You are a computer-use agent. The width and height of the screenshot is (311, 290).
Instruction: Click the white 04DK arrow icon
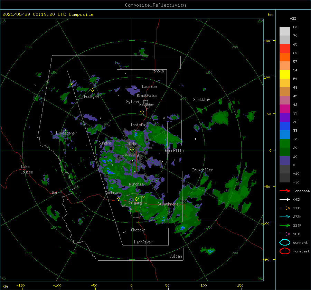pyautogui.click(x=285, y=199)
